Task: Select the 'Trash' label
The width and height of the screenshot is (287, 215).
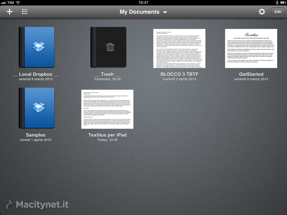Action: point(107,74)
